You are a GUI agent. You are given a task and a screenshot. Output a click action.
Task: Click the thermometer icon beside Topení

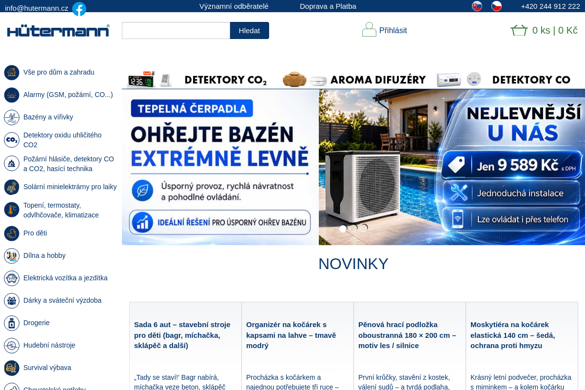click(12, 210)
